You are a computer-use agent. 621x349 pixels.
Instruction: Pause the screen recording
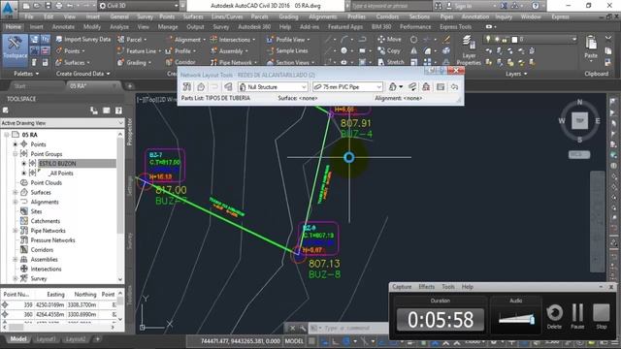coord(577,316)
